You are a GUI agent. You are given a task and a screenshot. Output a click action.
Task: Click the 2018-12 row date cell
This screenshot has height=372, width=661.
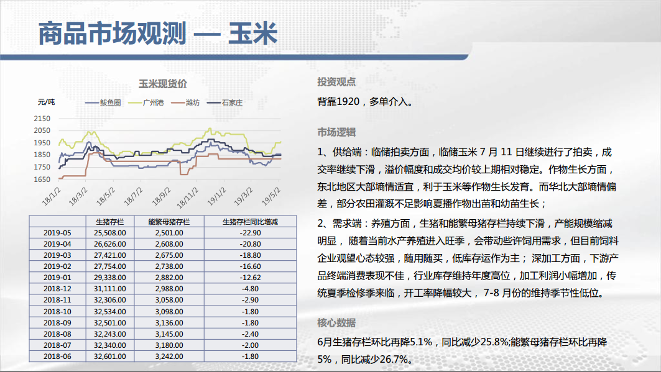coord(57,289)
